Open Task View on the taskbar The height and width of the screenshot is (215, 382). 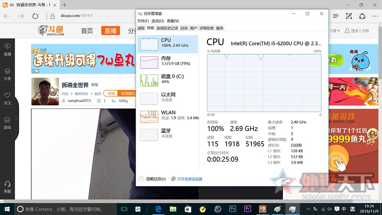[124, 209]
